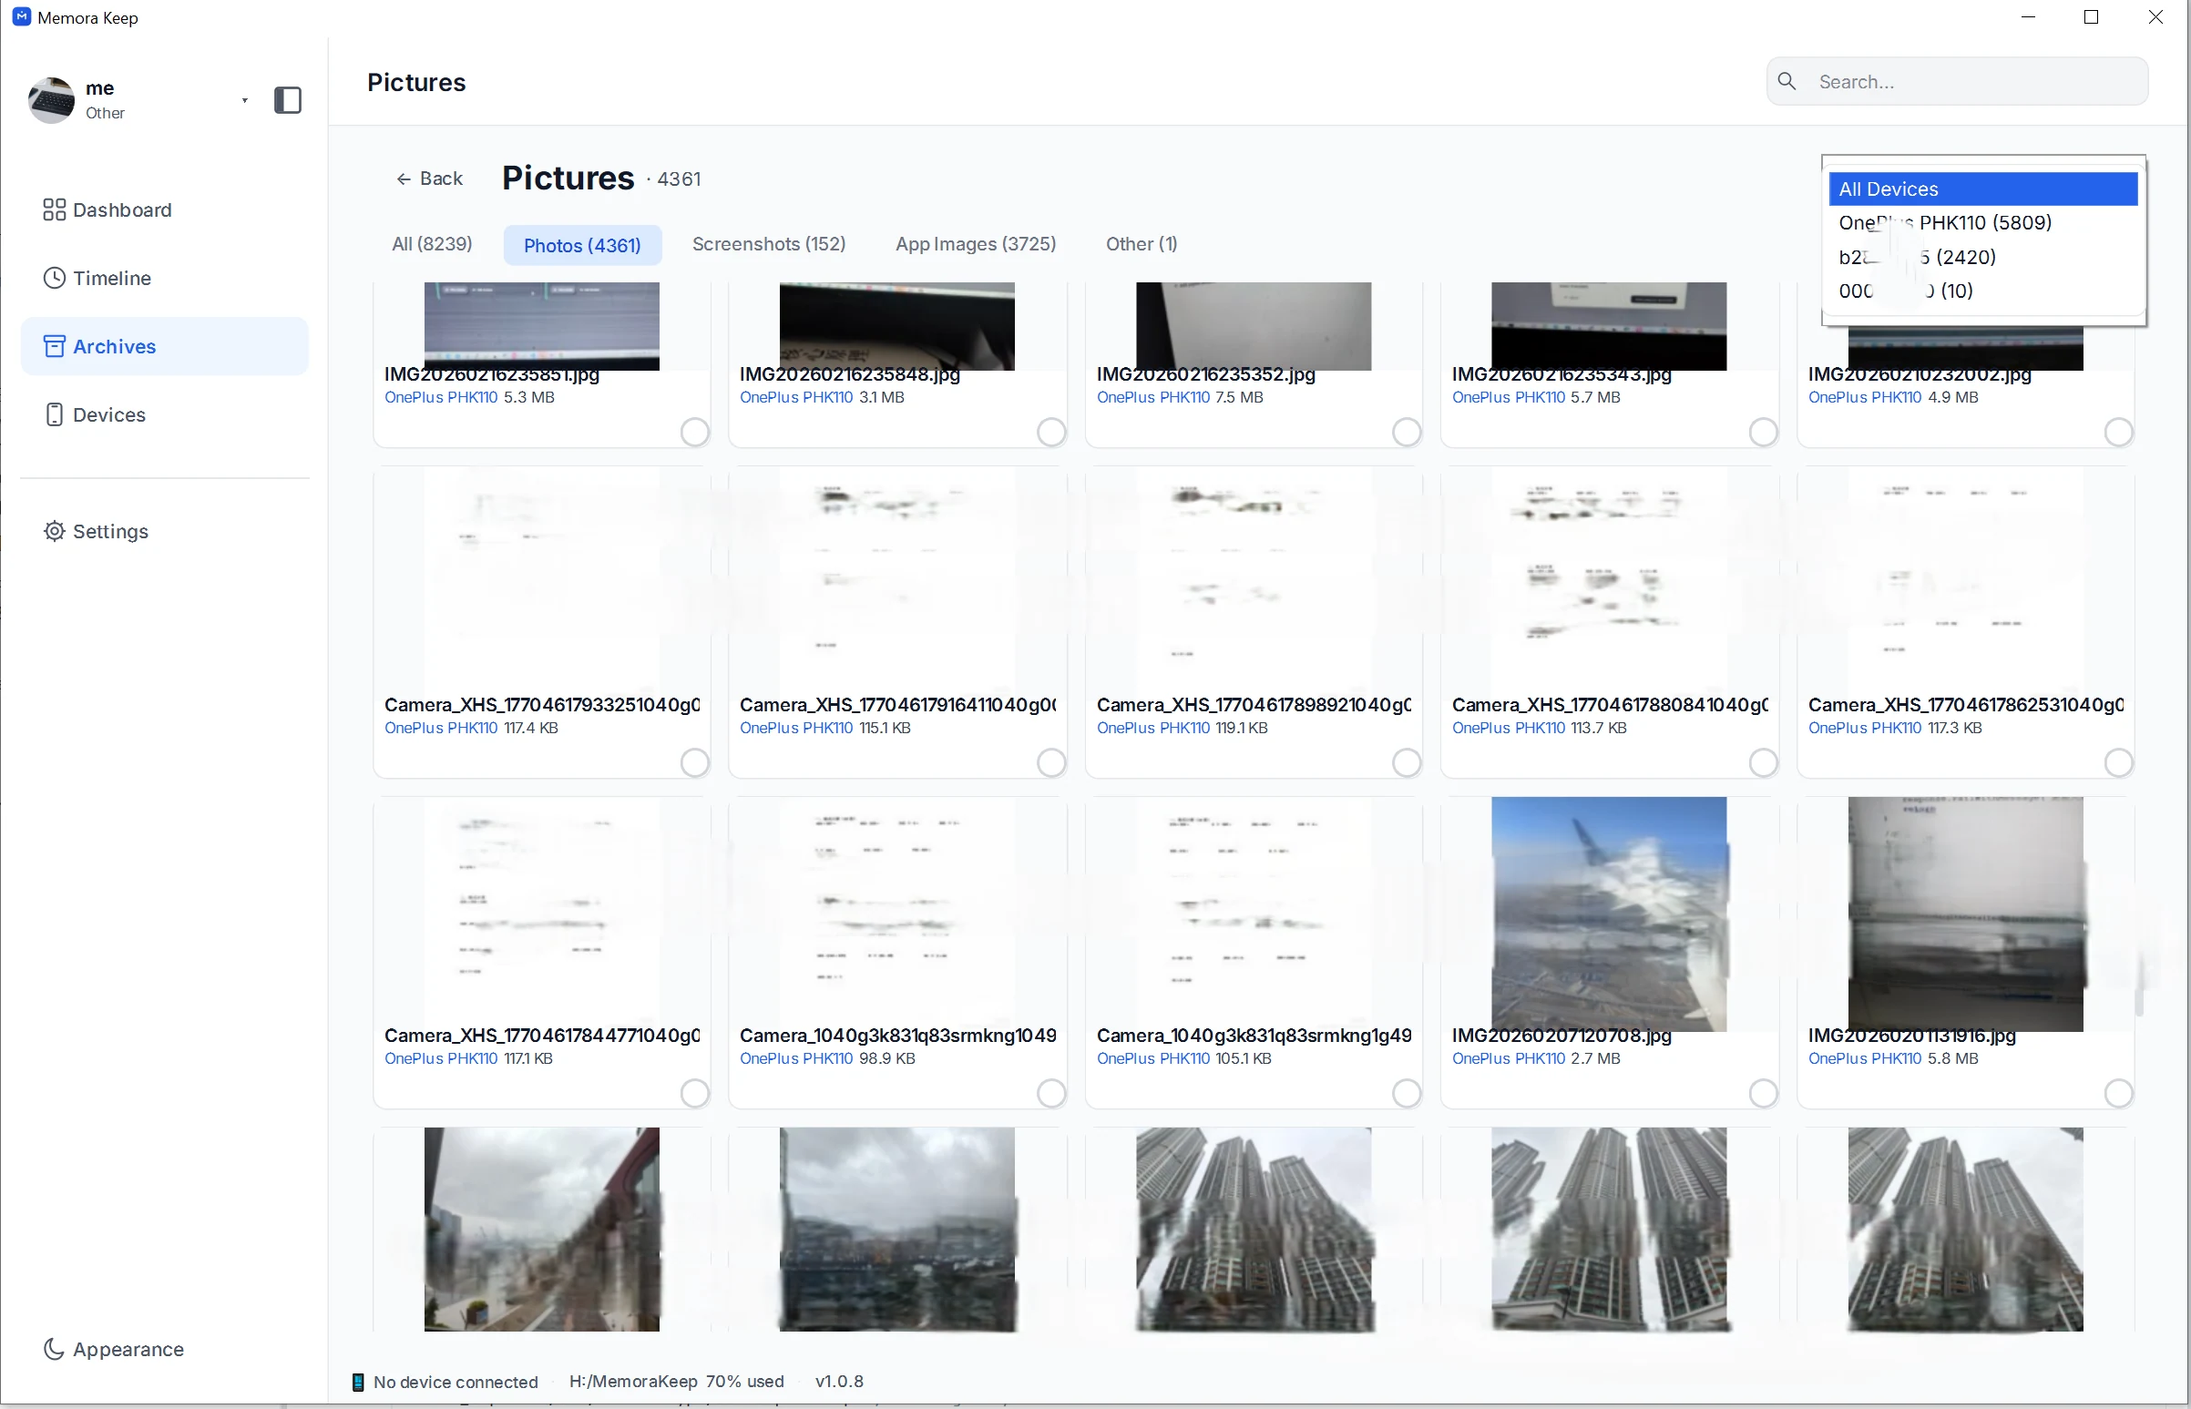Click the Archives box icon
The width and height of the screenshot is (2191, 1409).
54,346
